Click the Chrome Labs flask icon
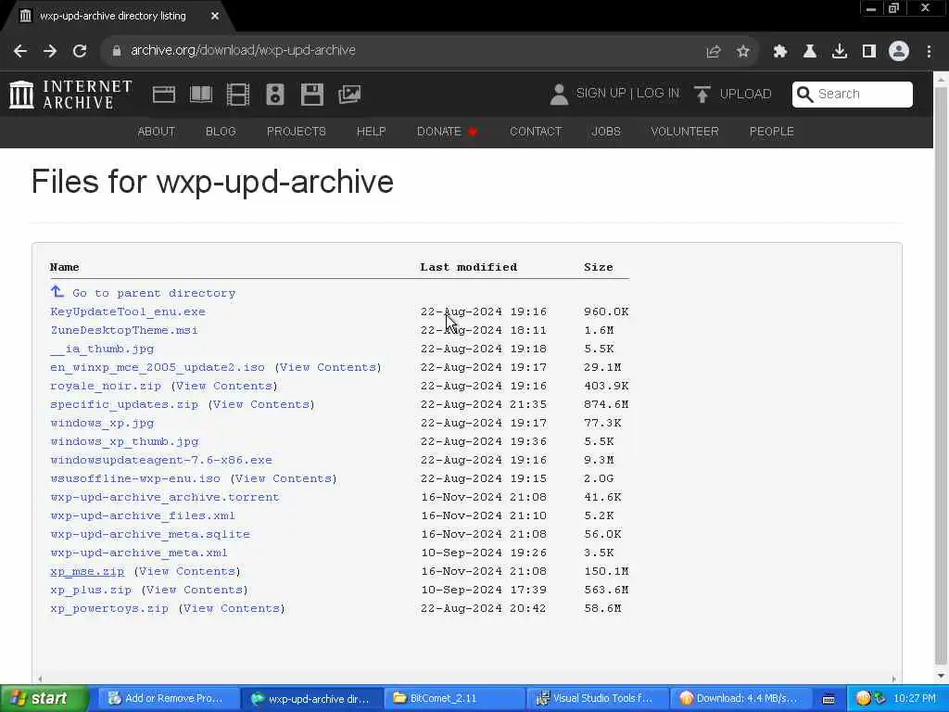Image resolution: width=949 pixels, height=712 pixels. point(810,52)
